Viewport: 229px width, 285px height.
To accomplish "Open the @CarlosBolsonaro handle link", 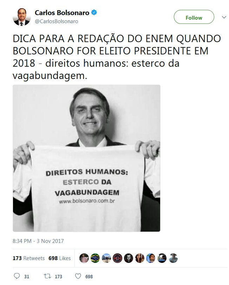I will [57, 21].
